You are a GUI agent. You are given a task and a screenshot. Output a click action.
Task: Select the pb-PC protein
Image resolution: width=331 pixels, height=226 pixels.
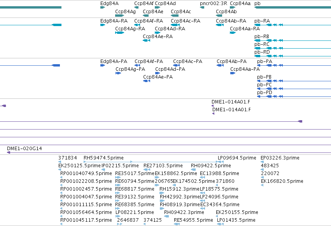(294, 89)
